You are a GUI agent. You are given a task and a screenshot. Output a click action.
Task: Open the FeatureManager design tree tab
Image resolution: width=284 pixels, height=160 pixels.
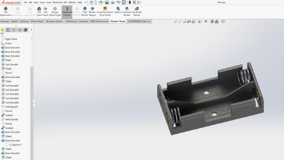point(3,30)
